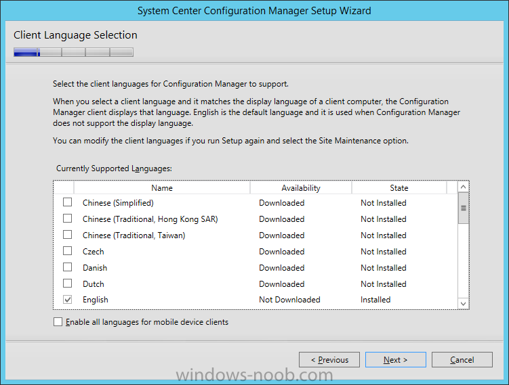Sort by the Availability column header

(301, 188)
